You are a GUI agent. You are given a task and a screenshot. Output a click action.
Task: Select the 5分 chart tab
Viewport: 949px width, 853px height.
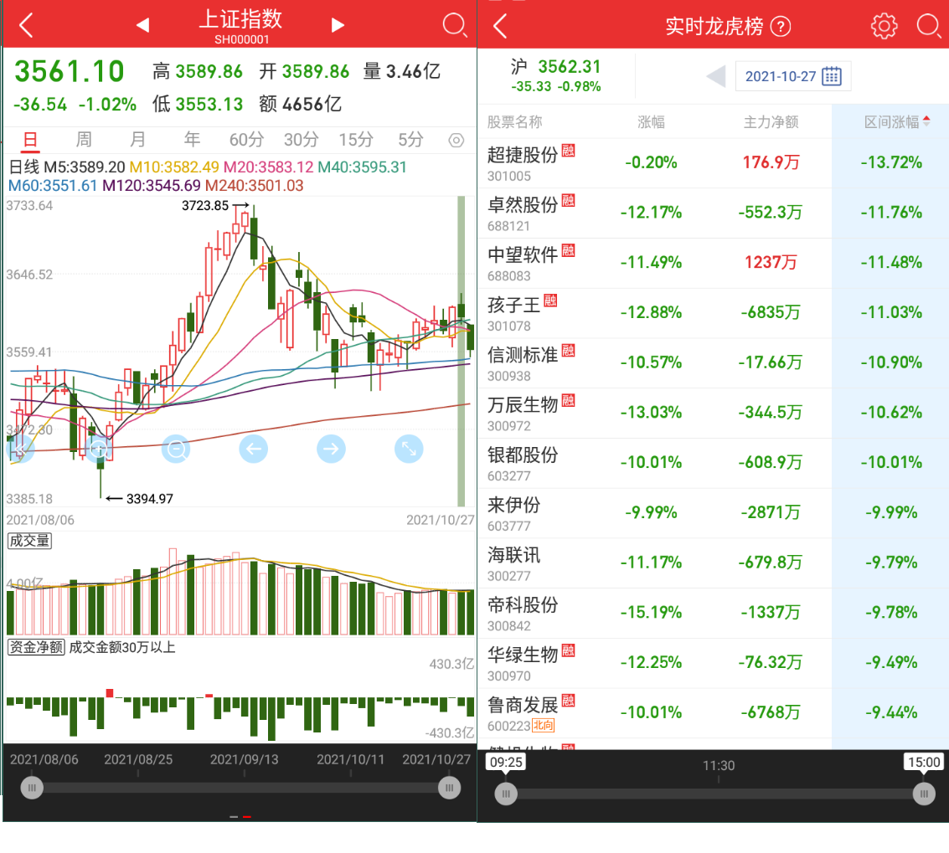pos(410,140)
